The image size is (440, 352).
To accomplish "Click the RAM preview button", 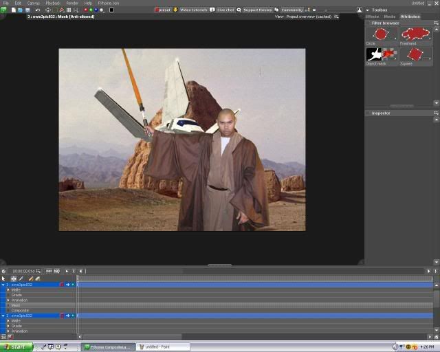I will coord(49,271).
